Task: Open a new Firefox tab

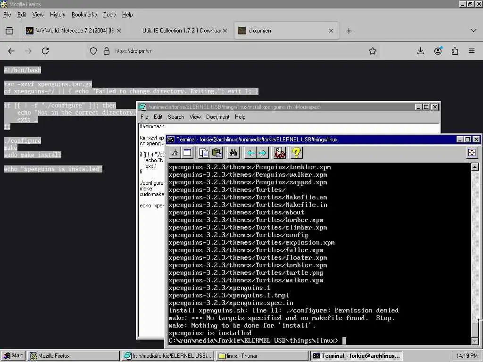Action: click(x=349, y=31)
